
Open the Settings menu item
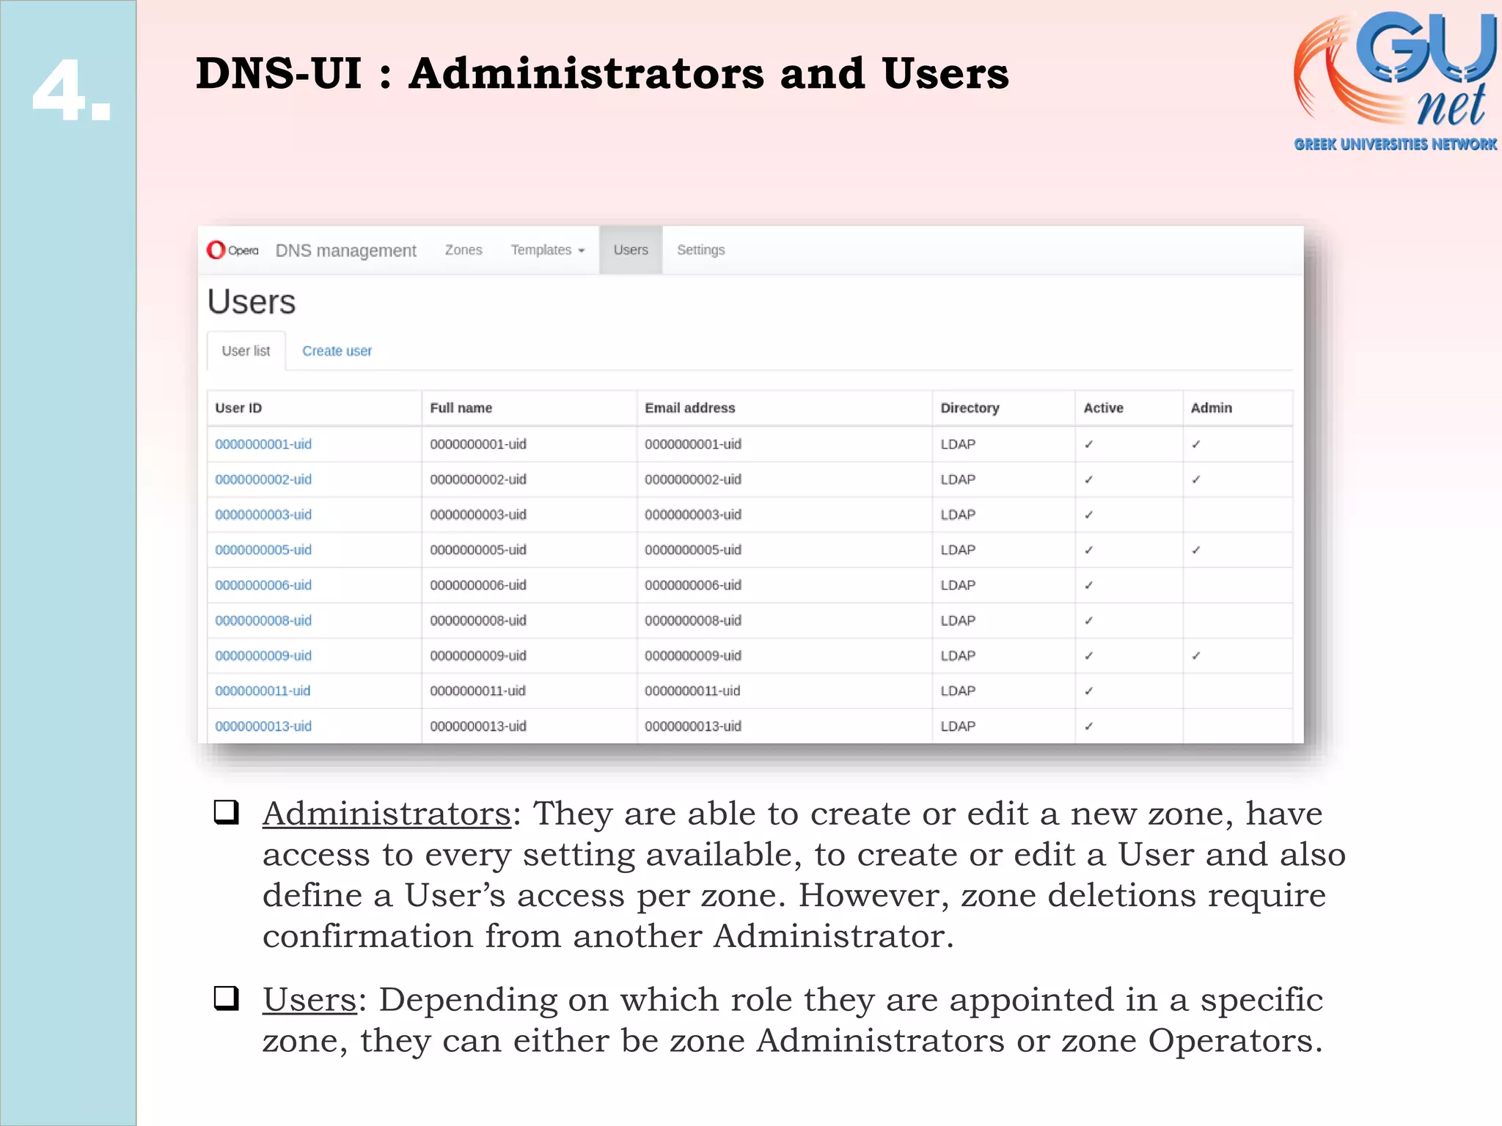click(700, 250)
